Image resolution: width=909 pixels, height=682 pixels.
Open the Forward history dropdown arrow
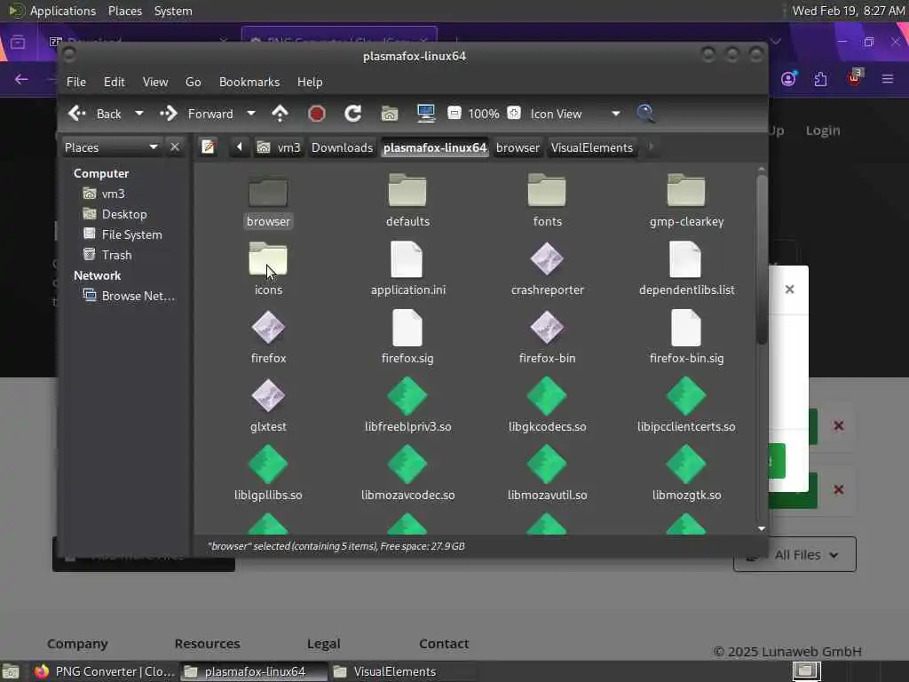pyautogui.click(x=251, y=114)
